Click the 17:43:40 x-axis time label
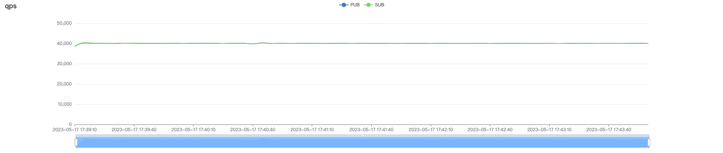The image size is (723, 153). [609, 130]
